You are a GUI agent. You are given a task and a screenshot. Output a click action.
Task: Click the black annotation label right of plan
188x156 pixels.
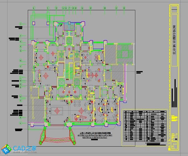(x=139, y=72)
